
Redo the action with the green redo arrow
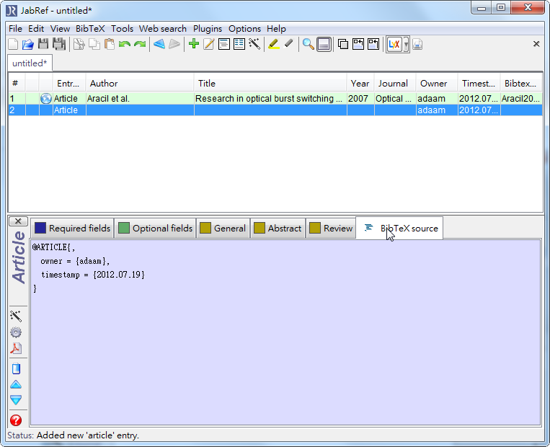[140, 44]
